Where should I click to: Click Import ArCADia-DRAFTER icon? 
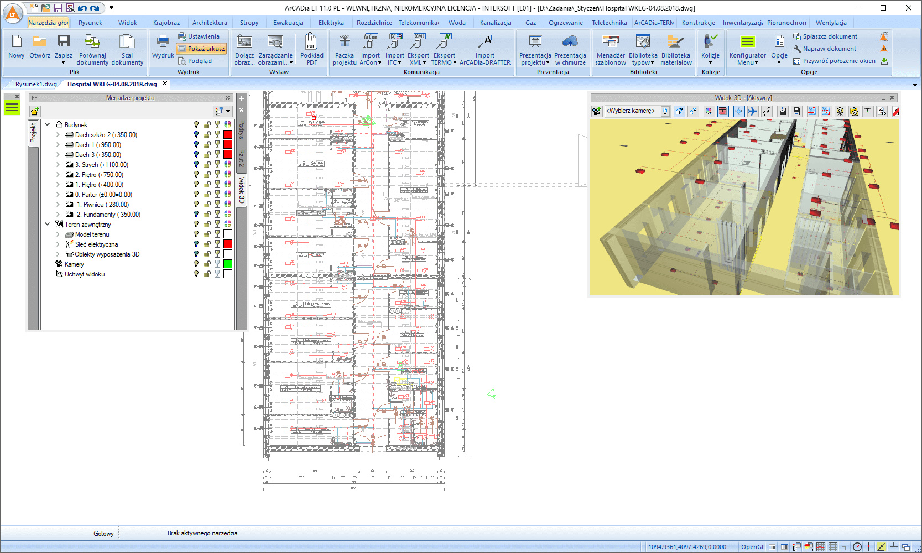tap(485, 41)
